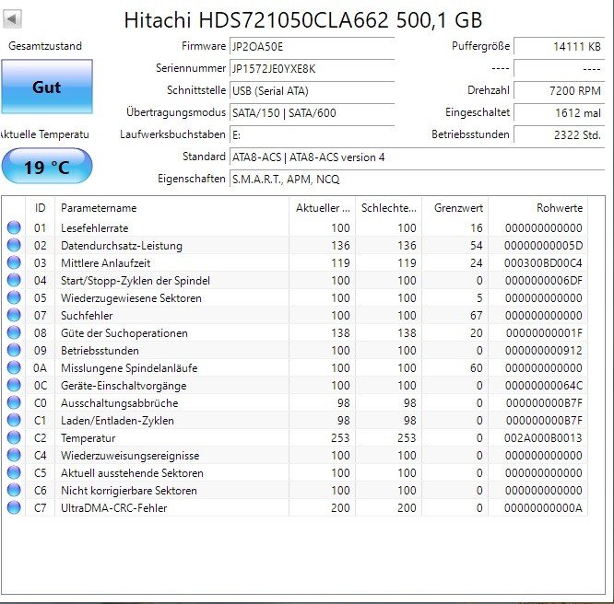Click the status orb beside Temperatur row
614x604 pixels.
pyautogui.click(x=14, y=438)
